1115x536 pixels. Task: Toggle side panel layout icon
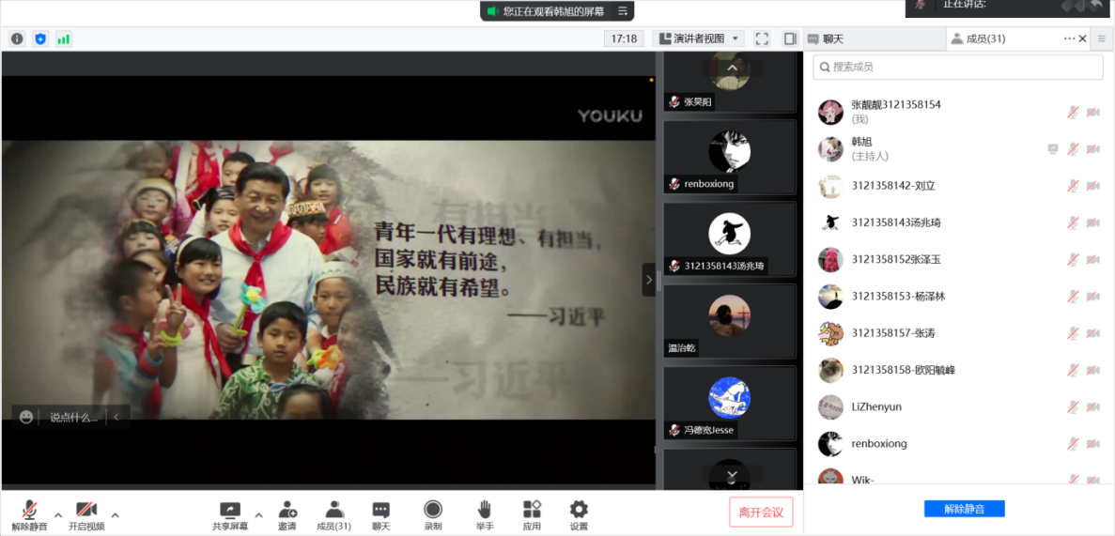[x=790, y=39]
